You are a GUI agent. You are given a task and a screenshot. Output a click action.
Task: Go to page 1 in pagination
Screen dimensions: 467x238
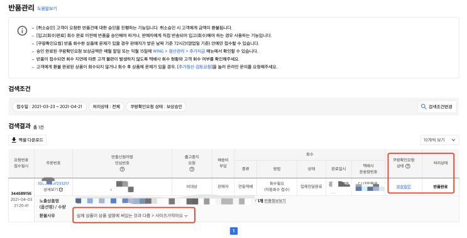(x=234, y=231)
